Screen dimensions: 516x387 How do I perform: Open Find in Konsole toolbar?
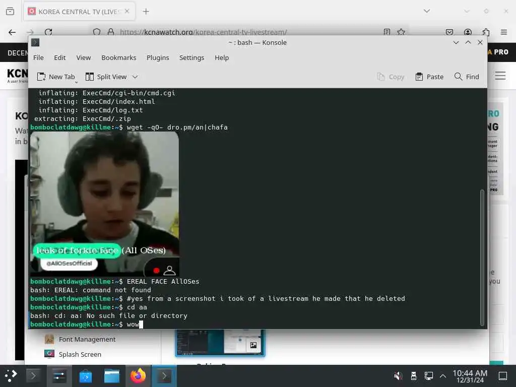[x=467, y=77]
